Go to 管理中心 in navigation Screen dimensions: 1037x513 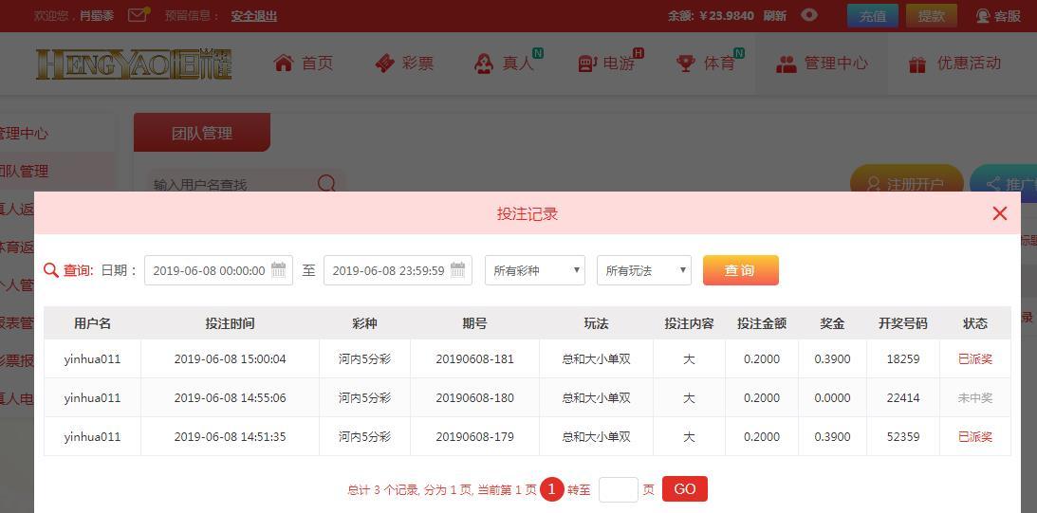[822, 64]
